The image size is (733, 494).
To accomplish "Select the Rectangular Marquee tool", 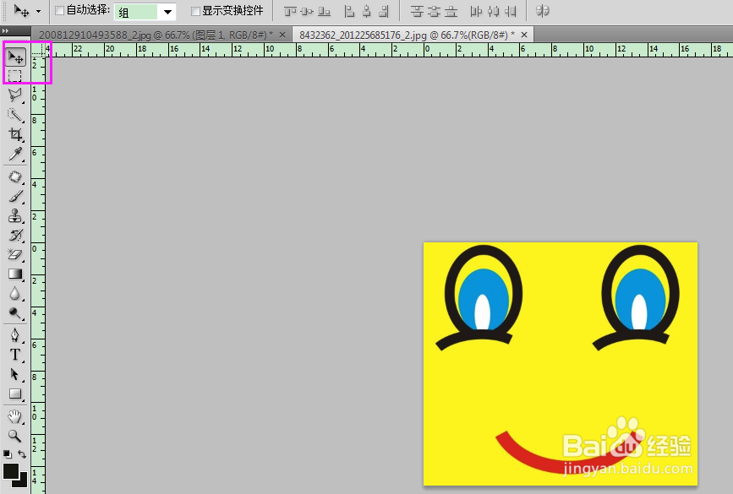I will (15, 76).
